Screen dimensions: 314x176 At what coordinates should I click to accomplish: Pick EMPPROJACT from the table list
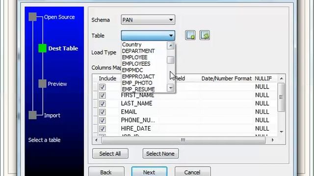[138, 76]
